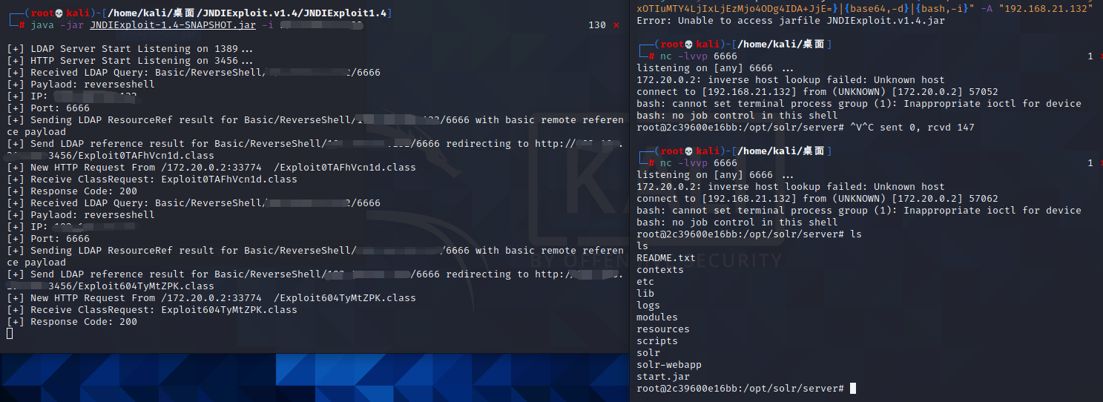This screenshot has width=1103, height=402.
Task: Click the red x beside exit code 130
Action: coord(616,25)
